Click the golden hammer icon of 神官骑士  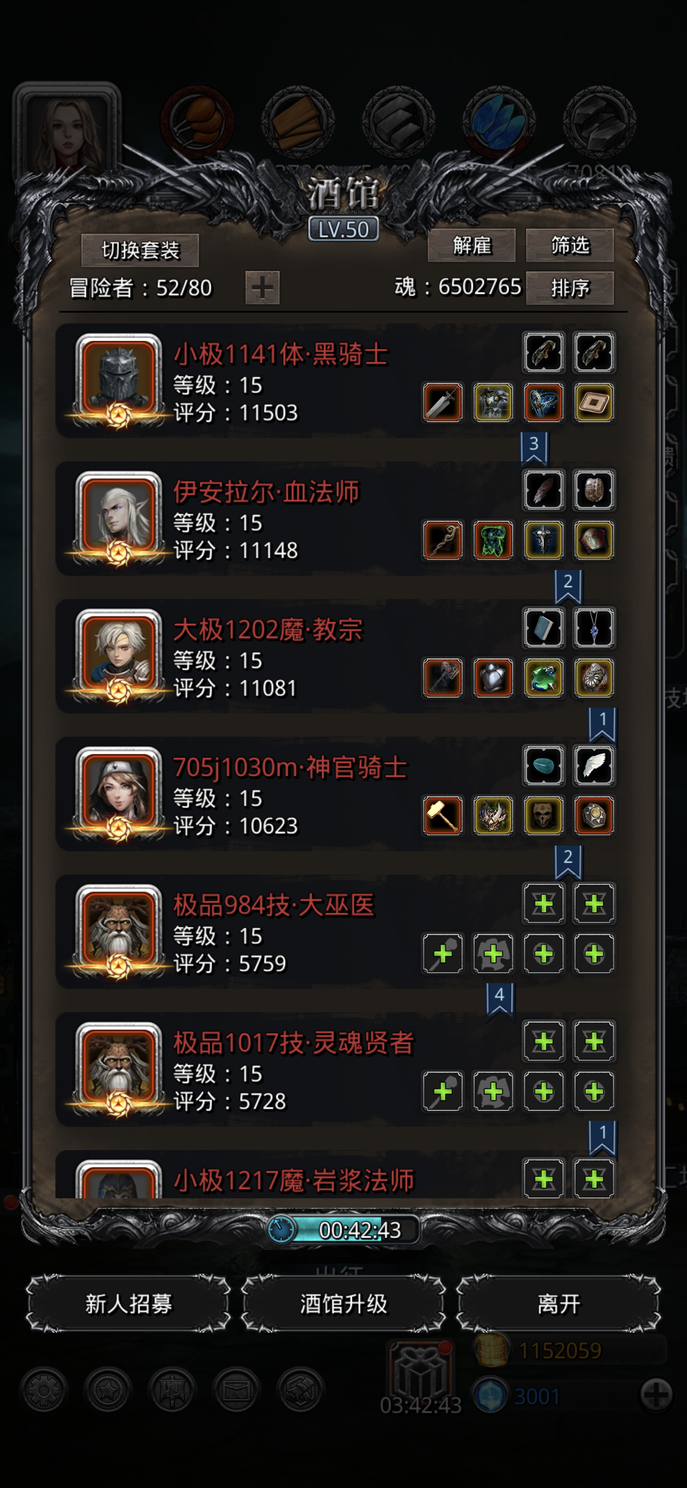(x=443, y=815)
